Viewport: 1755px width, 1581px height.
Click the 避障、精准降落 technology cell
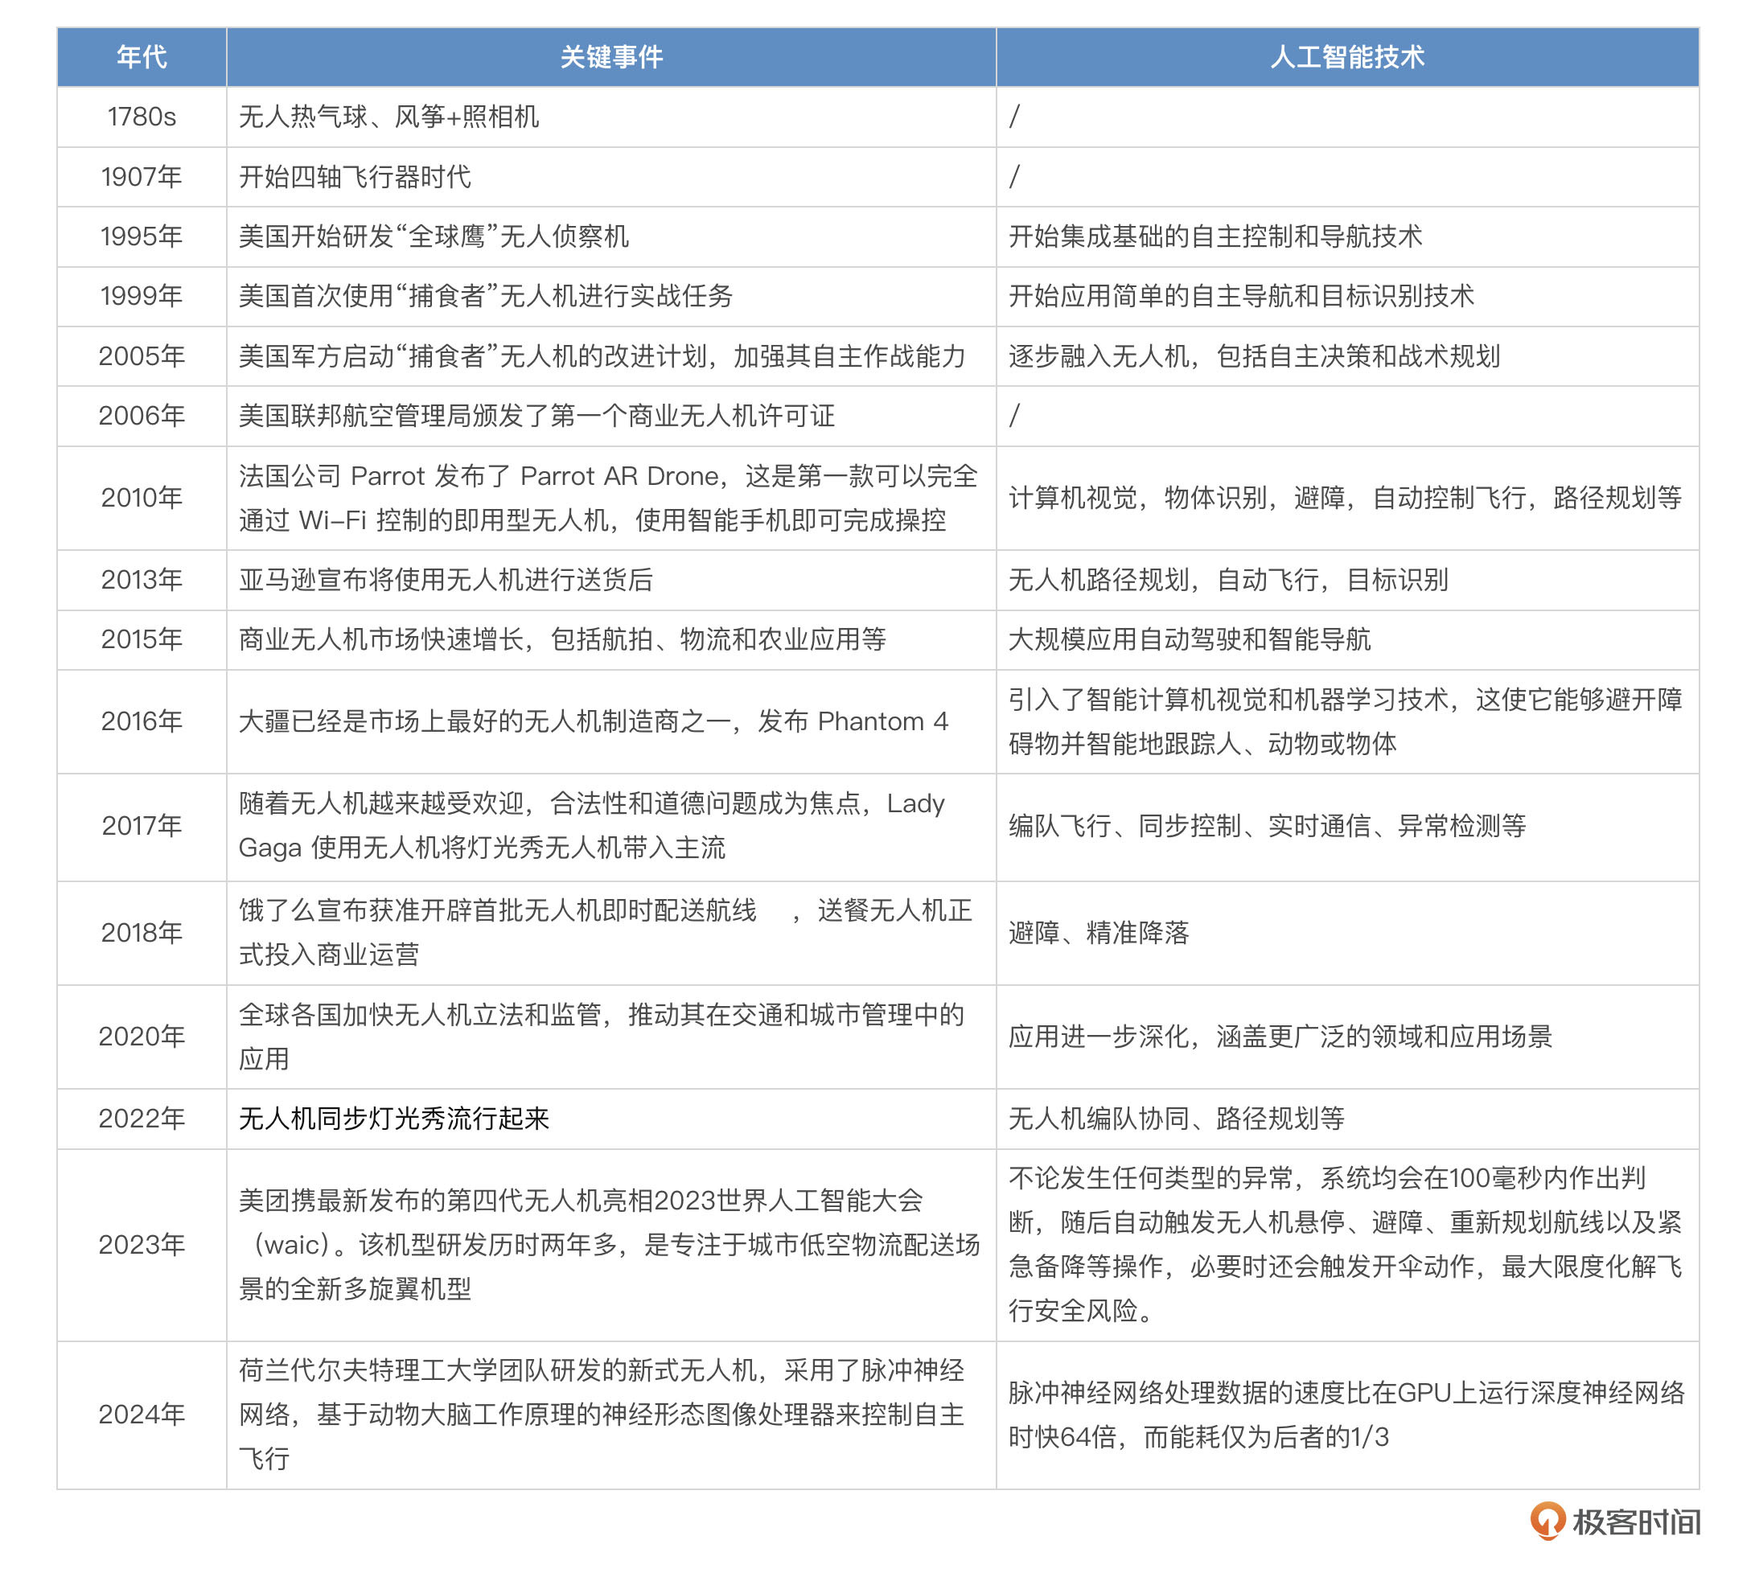coord(1098,932)
